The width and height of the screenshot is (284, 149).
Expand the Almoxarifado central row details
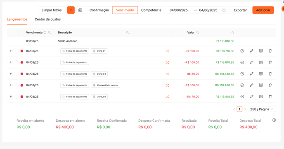pyautogui.click(x=11, y=85)
